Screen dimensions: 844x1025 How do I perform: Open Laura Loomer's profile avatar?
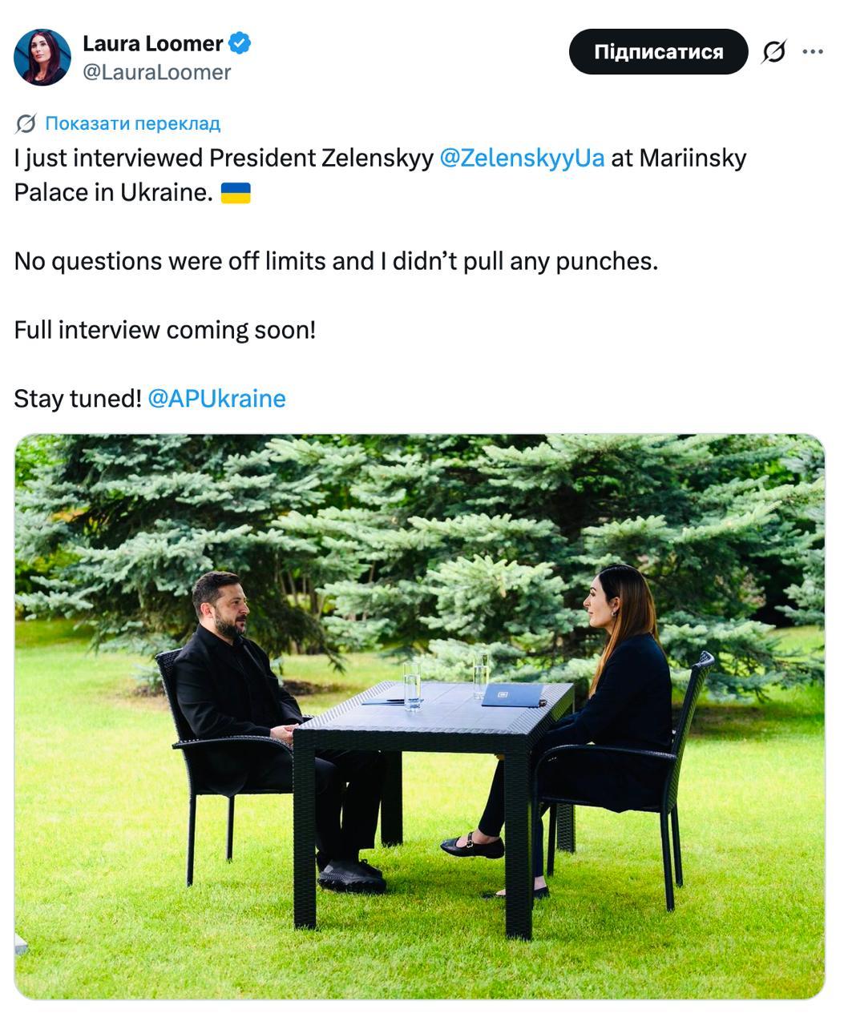click(42, 57)
